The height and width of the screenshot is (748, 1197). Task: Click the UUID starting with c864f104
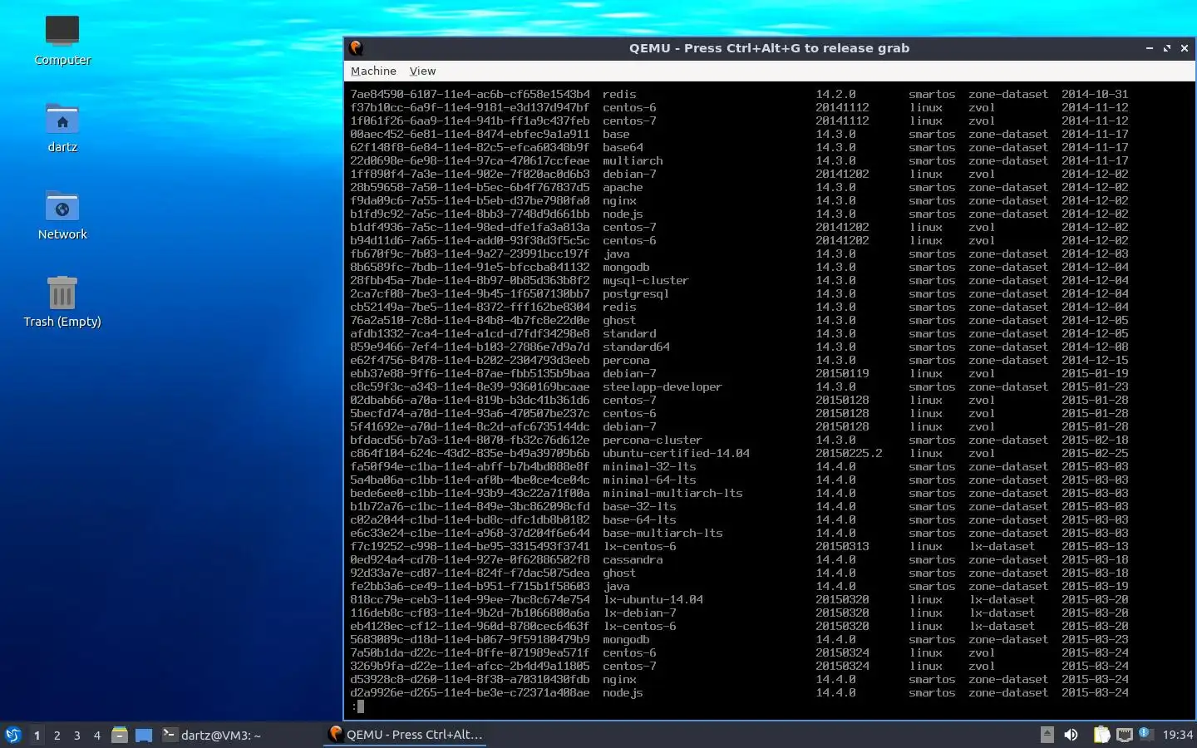pyautogui.click(x=470, y=453)
